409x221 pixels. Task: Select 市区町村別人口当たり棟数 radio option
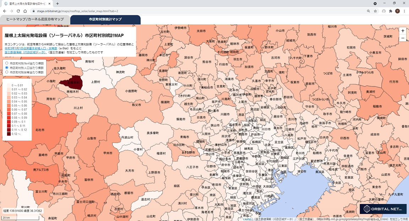click(7, 67)
